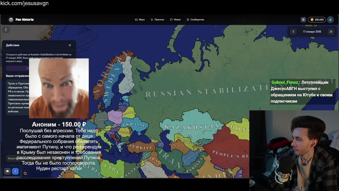Click the purple button under actions description
The image size is (339, 191).
17,68
